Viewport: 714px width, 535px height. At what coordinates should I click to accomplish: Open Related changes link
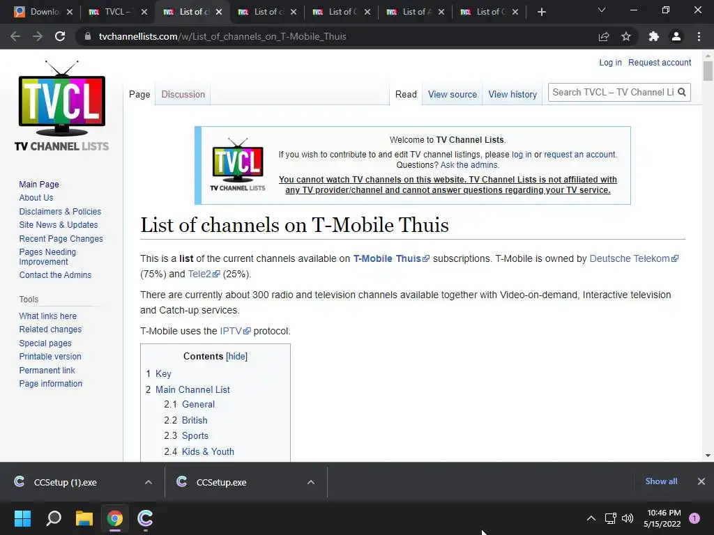pos(50,329)
